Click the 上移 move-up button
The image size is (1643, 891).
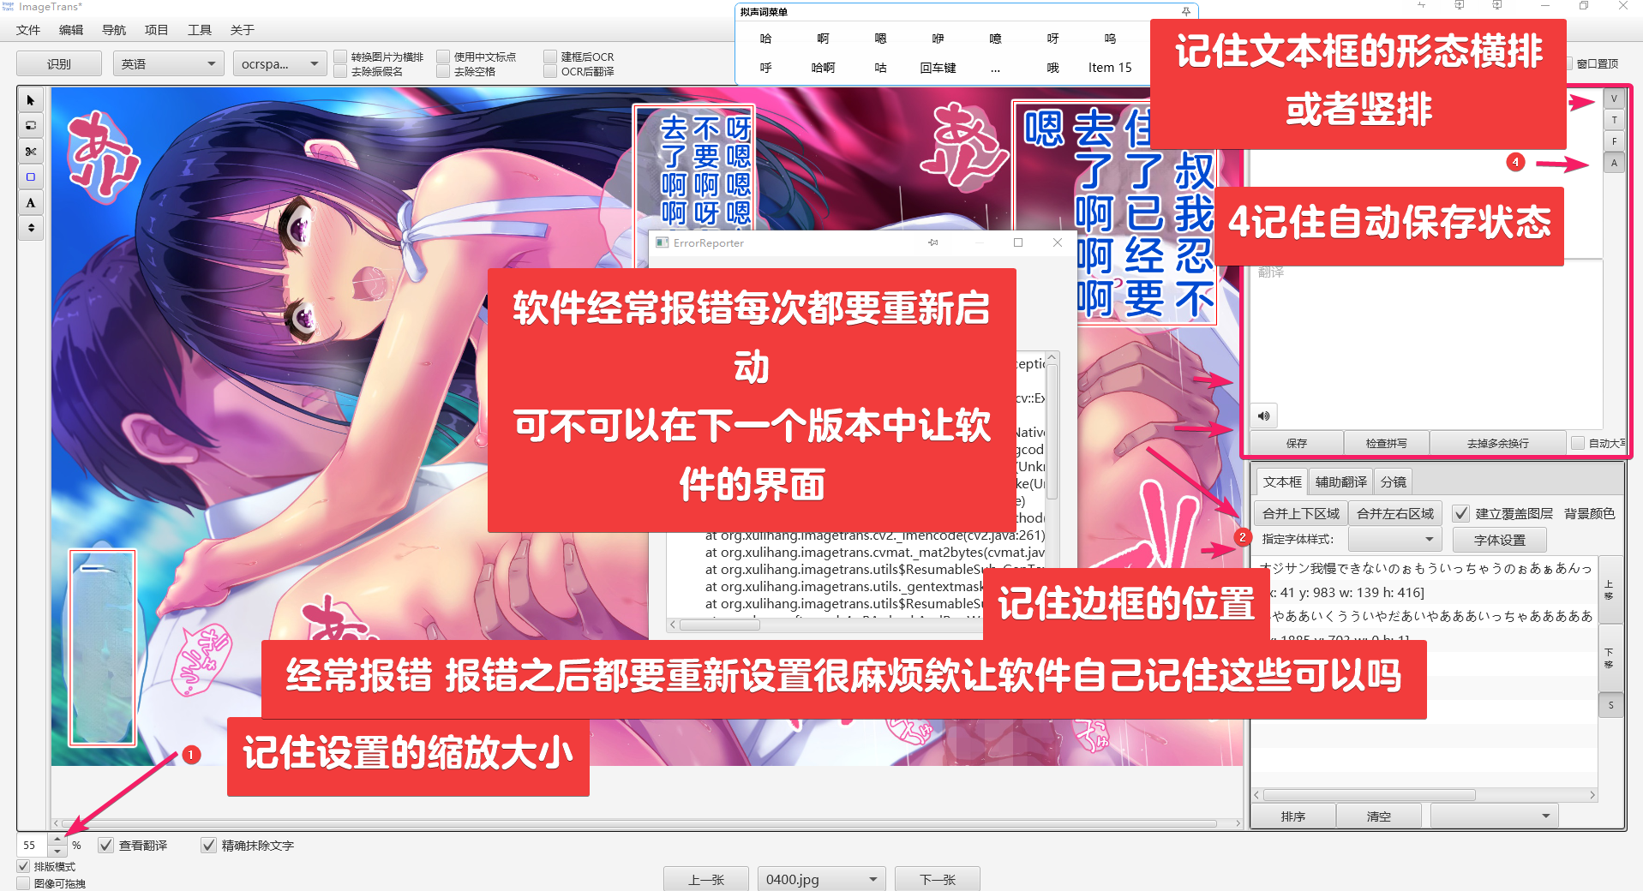coord(1610,589)
